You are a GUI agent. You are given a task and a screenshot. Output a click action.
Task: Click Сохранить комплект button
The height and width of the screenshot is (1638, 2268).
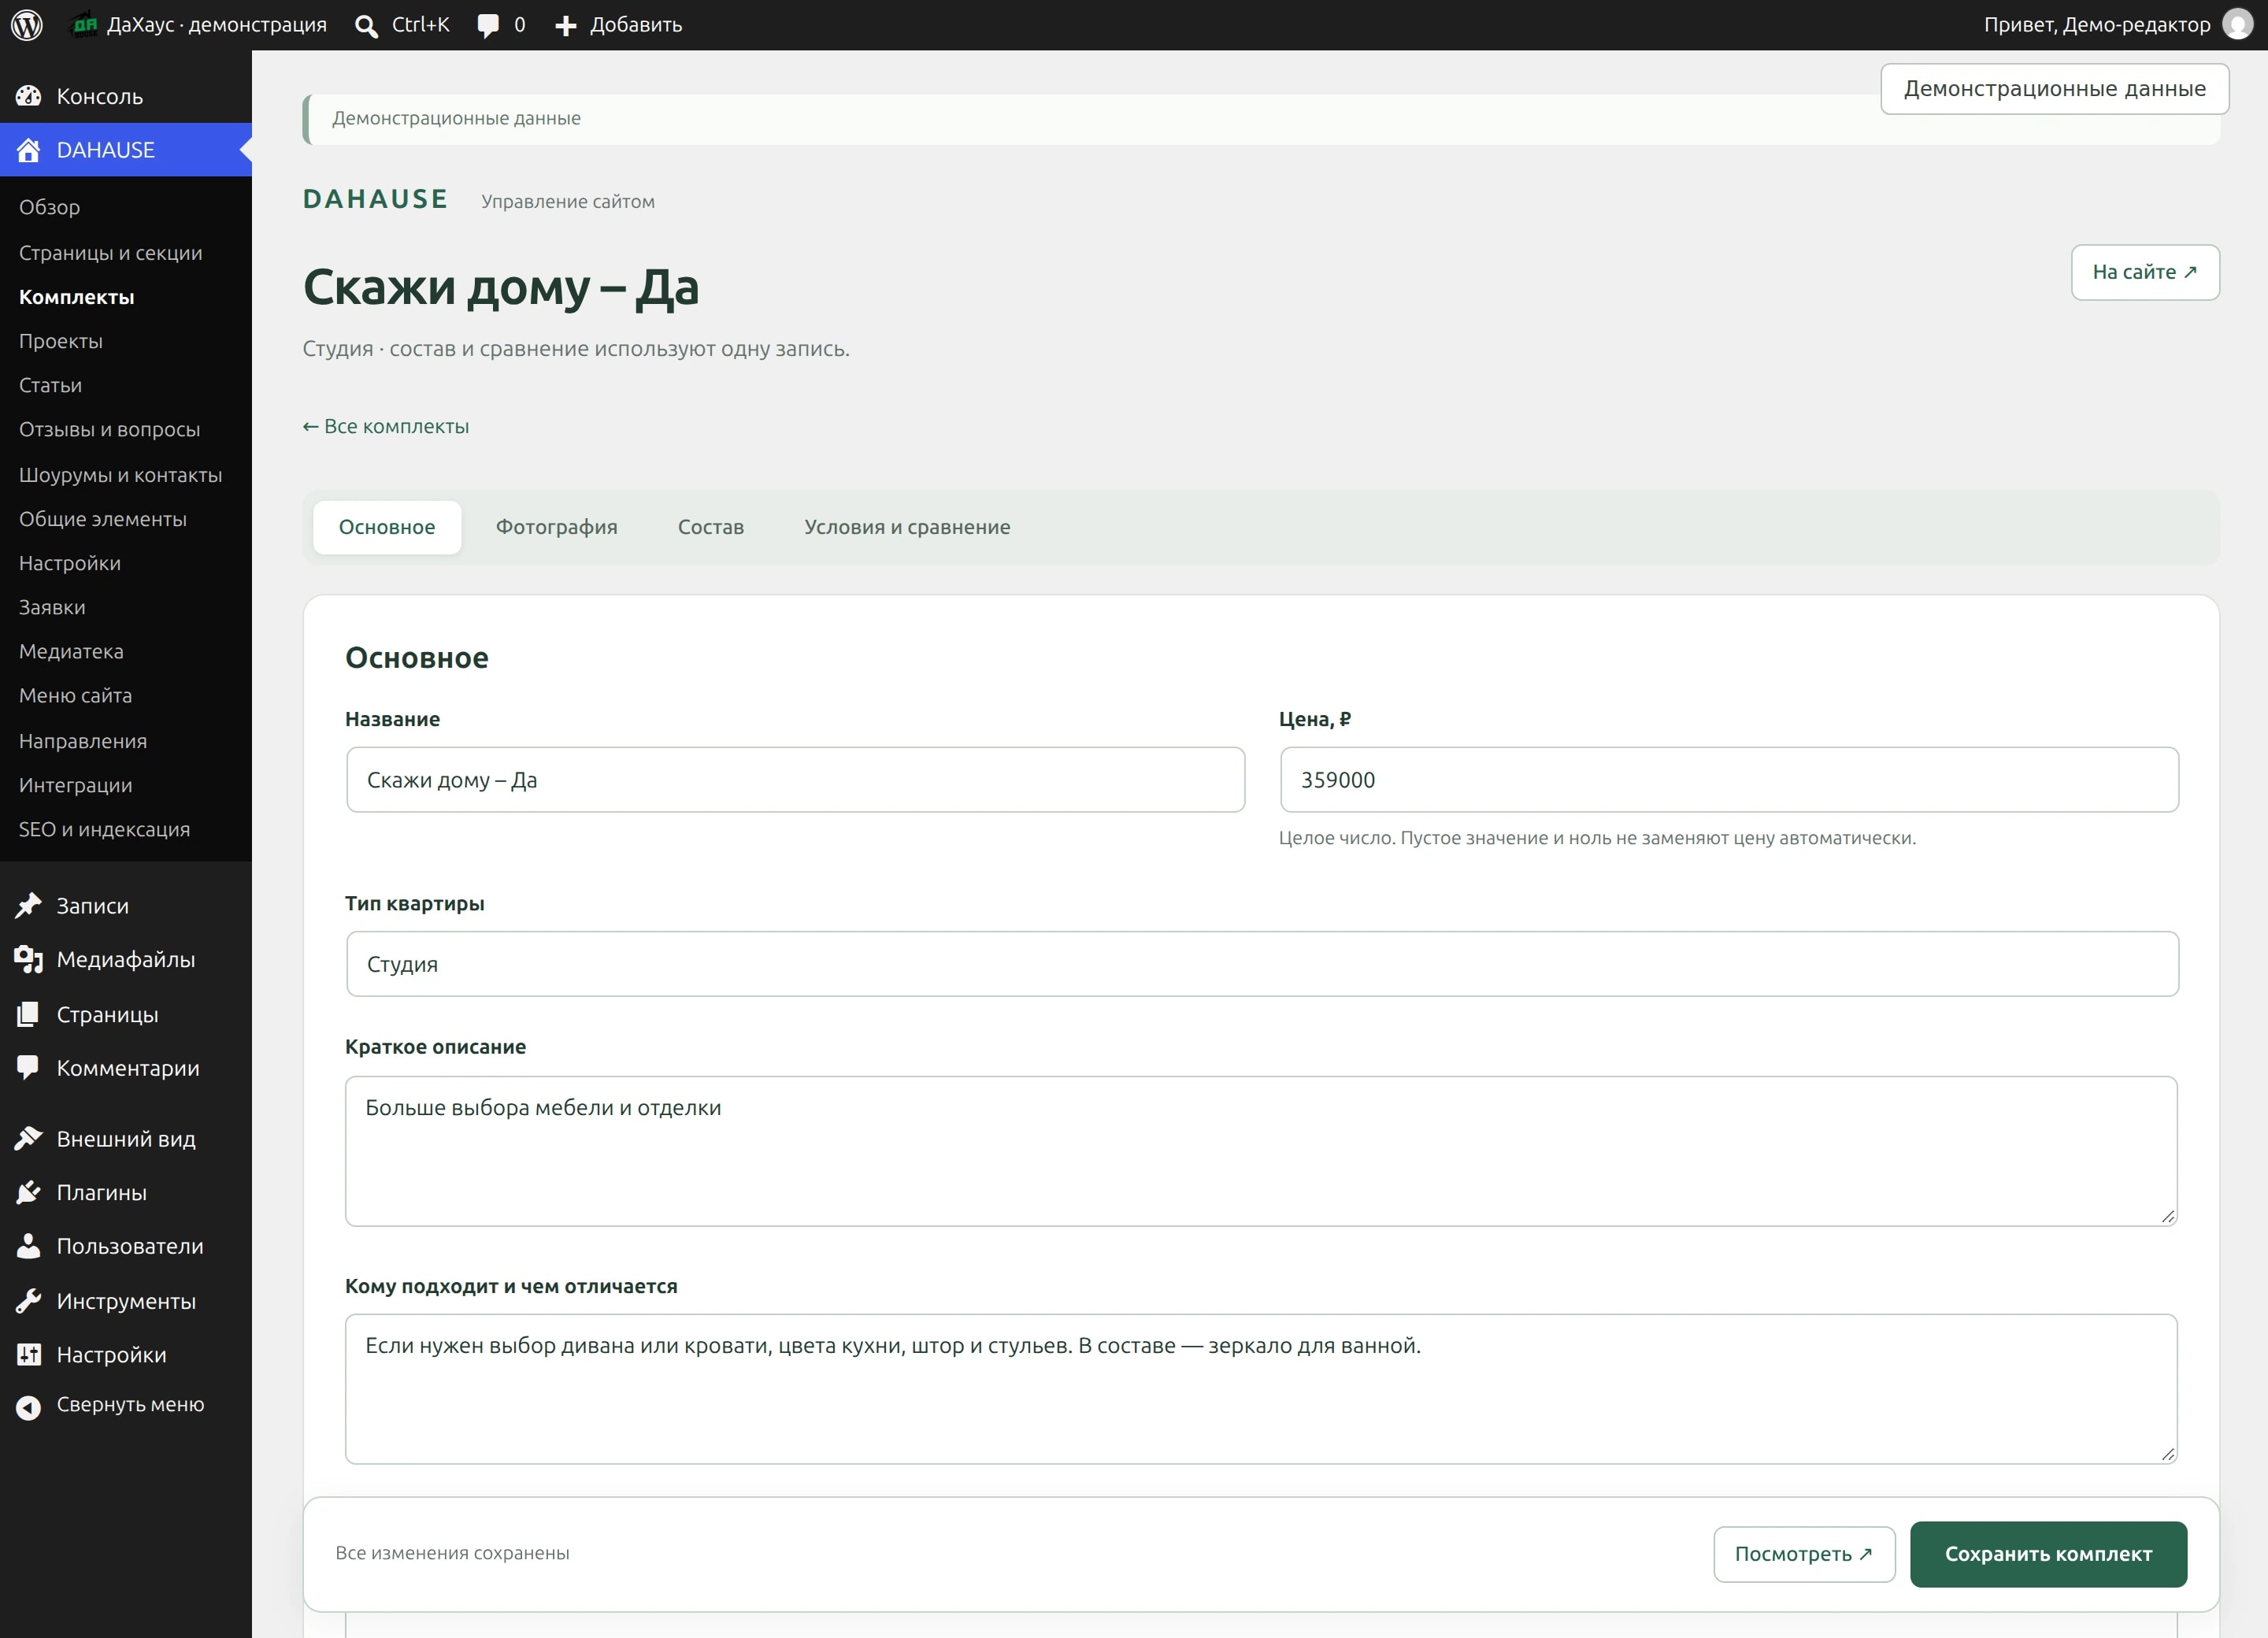[2048, 1554]
